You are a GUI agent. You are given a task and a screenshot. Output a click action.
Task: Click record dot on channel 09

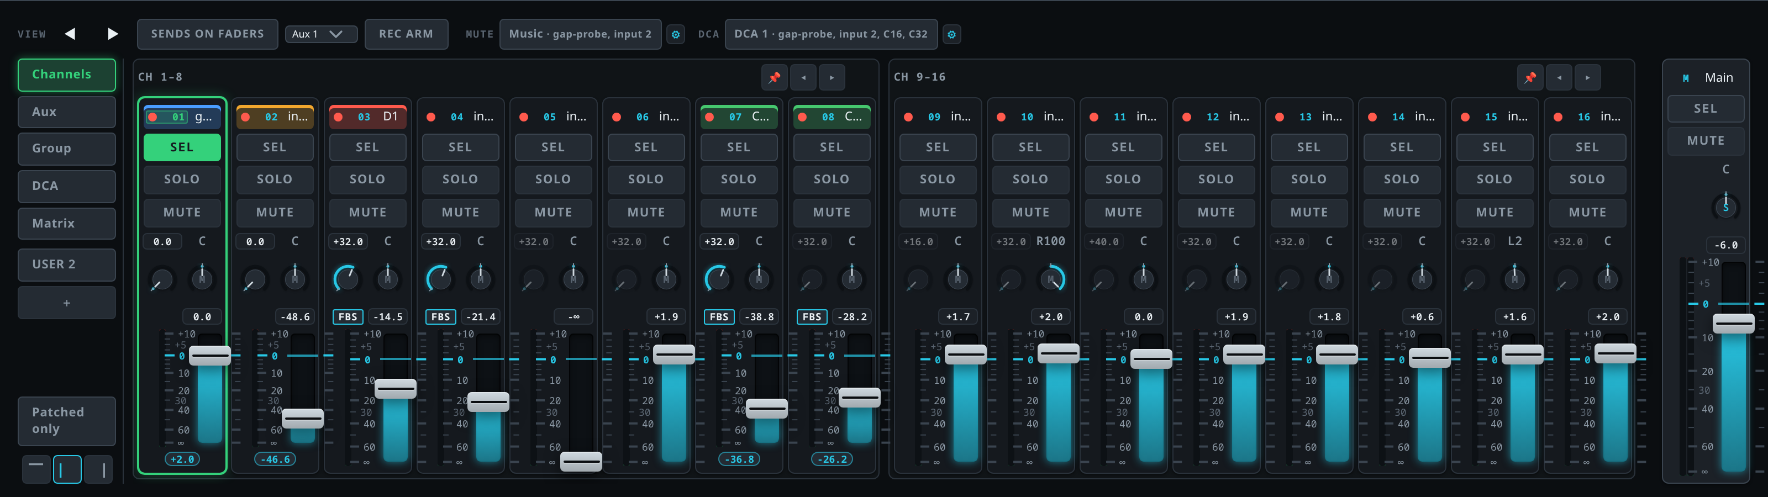tap(908, 118)
